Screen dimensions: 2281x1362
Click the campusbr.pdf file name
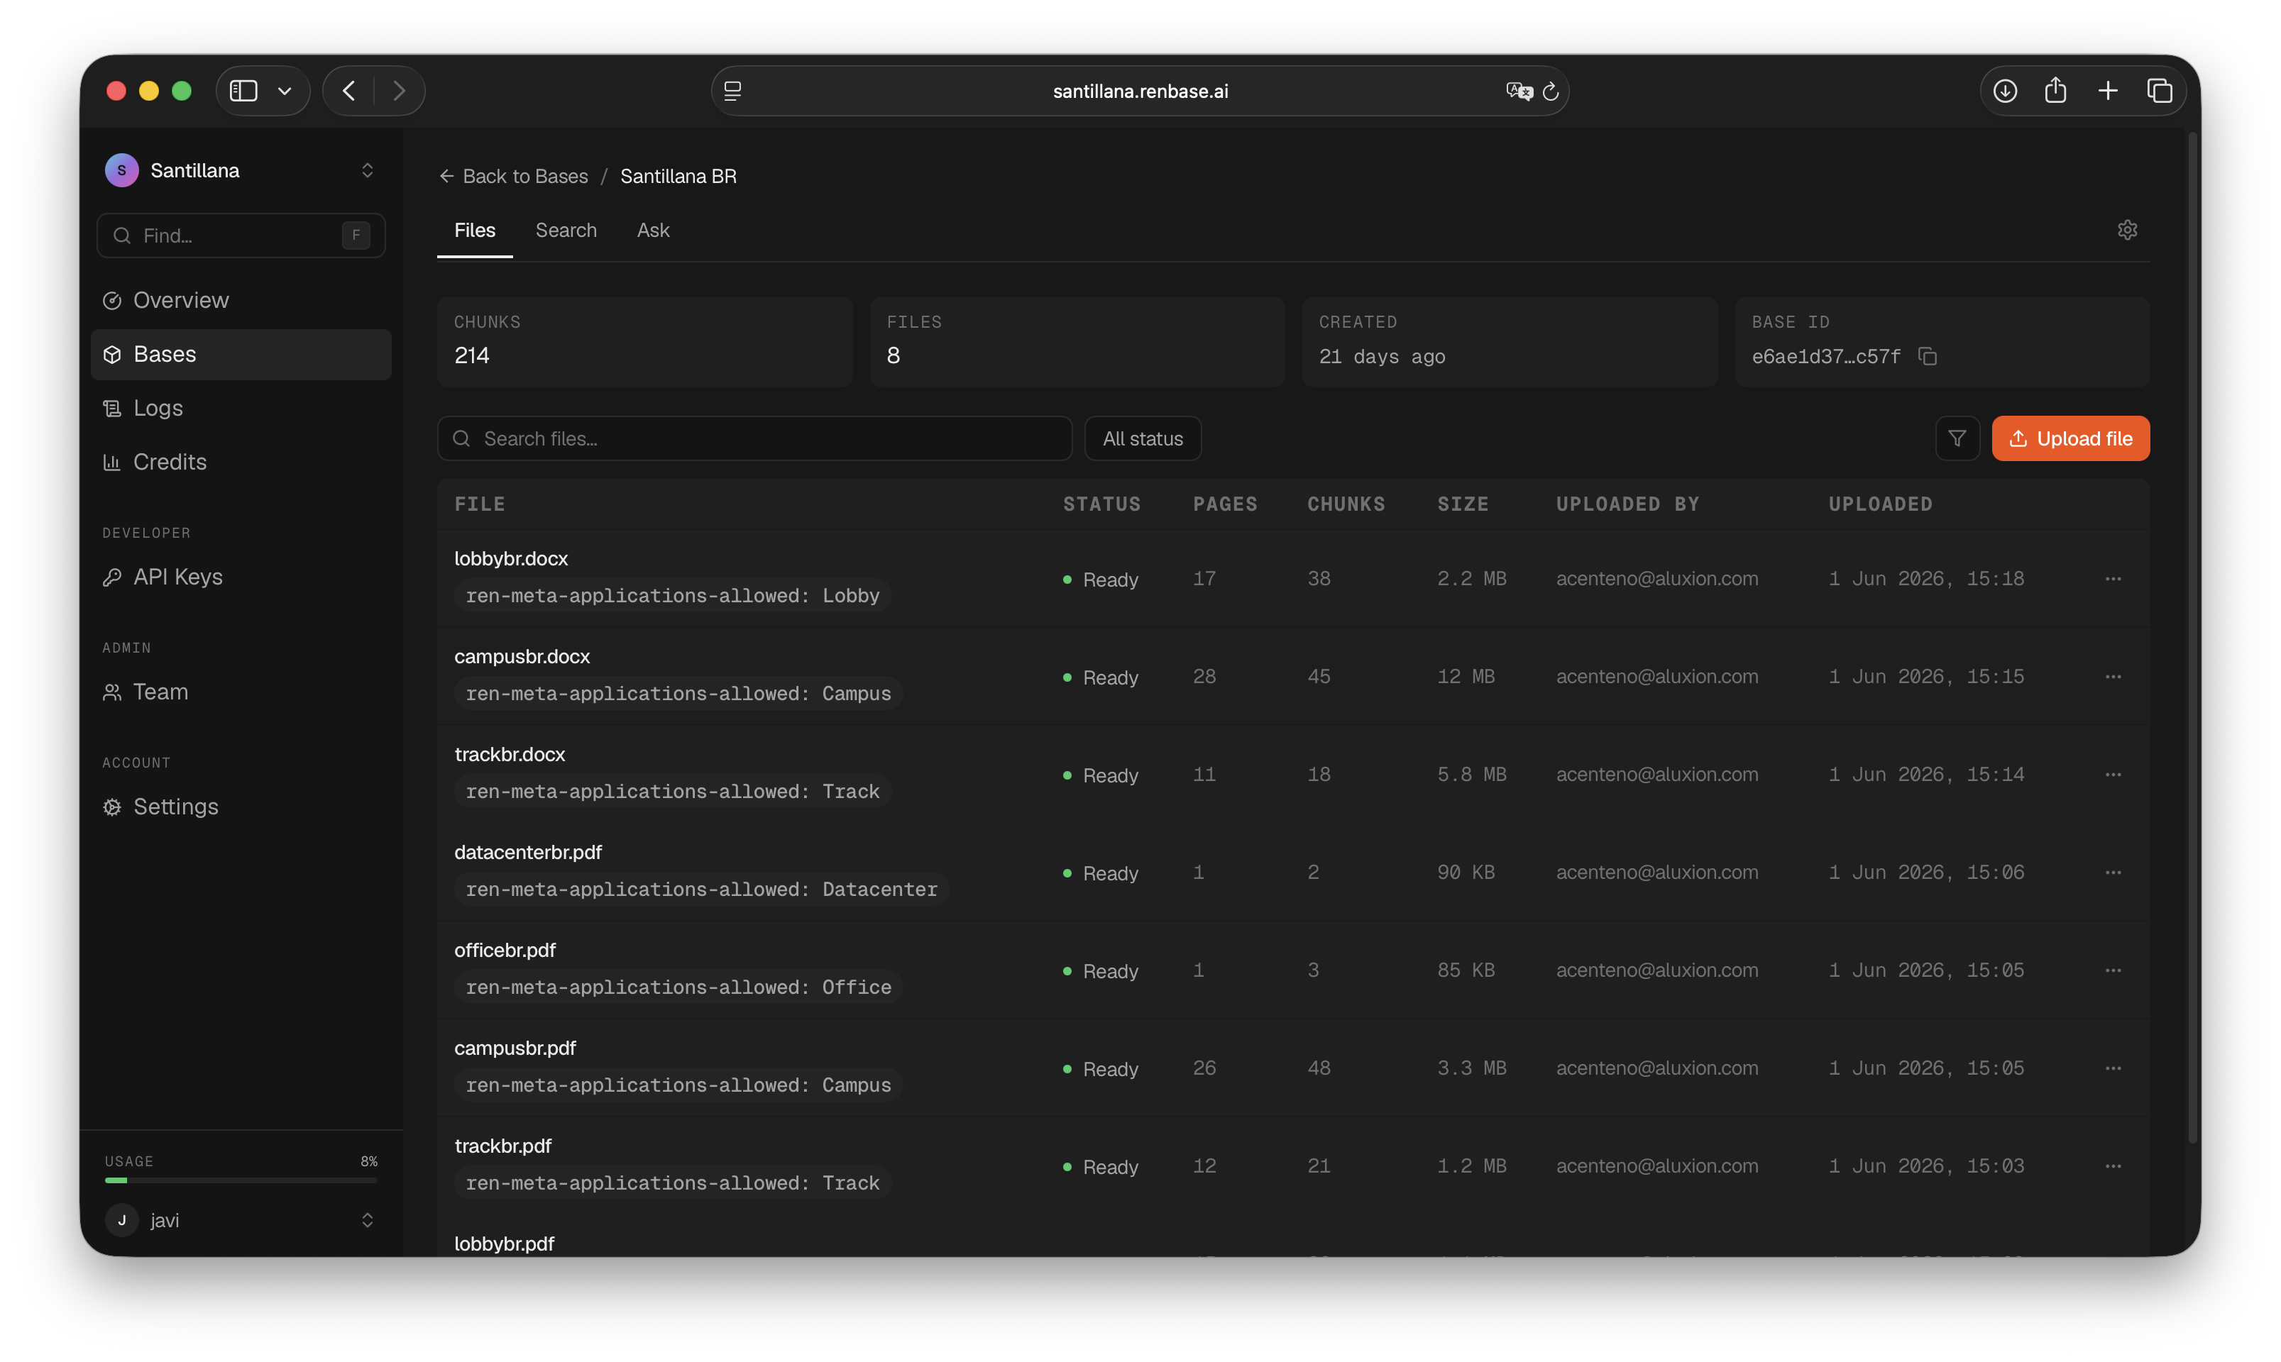(x=515, y=1048)
